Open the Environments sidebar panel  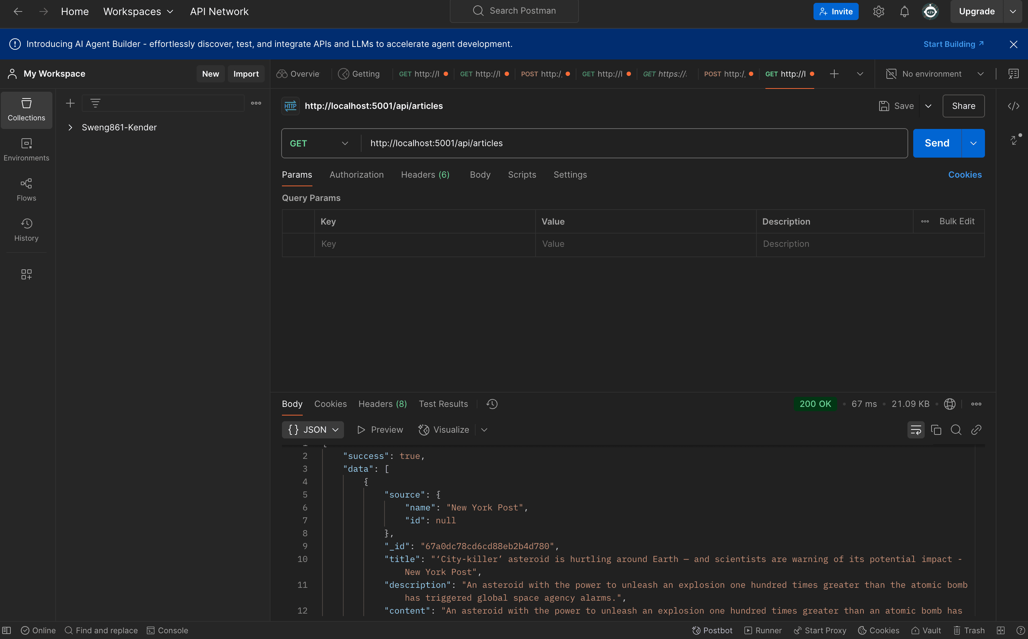(x=26, y=150)
